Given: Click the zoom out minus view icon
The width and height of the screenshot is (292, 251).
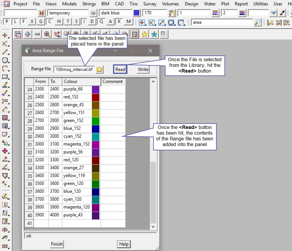Looking at the screenshot, I should coord(37,34).
